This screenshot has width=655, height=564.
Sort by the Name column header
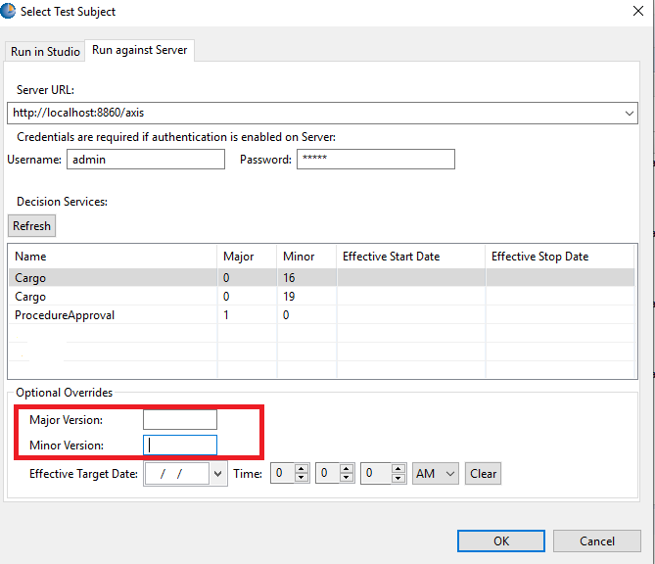pyautogui.click(x=113, y=257)
